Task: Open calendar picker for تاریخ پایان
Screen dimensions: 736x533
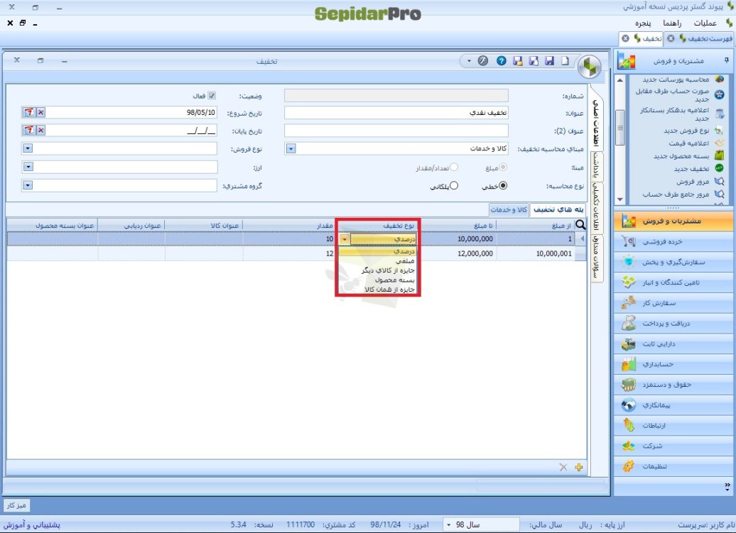Action: point(29,131)
